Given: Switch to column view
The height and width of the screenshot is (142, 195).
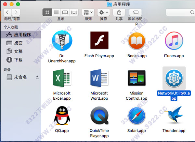Looking at the screenshot, I should pos(65,12).
